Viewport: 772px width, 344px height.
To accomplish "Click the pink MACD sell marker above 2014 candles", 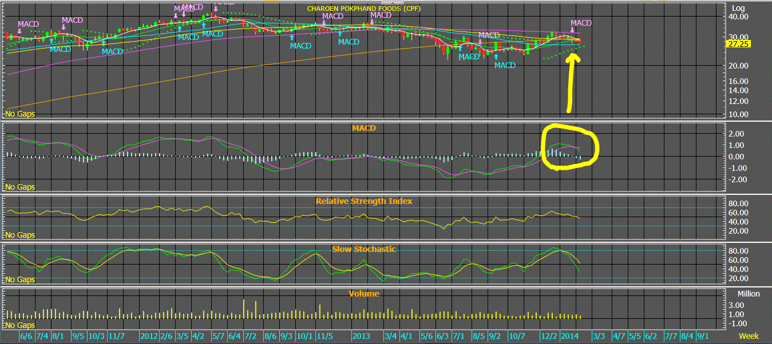I will pyautogui.click(x=580, y=23).
